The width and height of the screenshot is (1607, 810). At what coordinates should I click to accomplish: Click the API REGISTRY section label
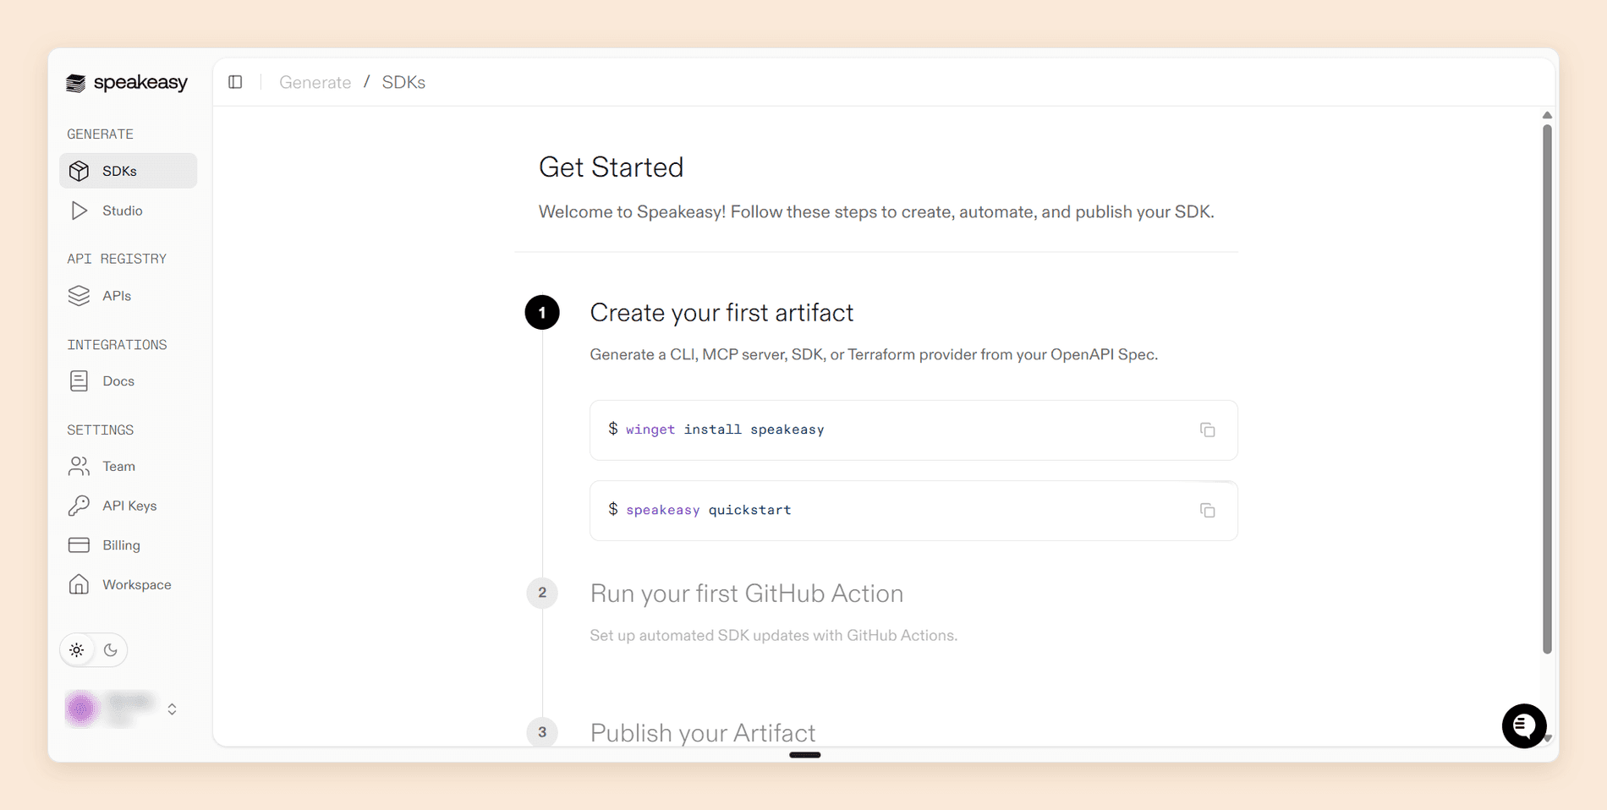point(117,259)
